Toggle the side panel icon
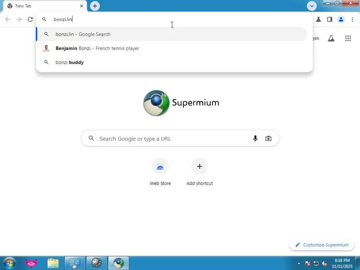360x270 pixels. (330, 19)
